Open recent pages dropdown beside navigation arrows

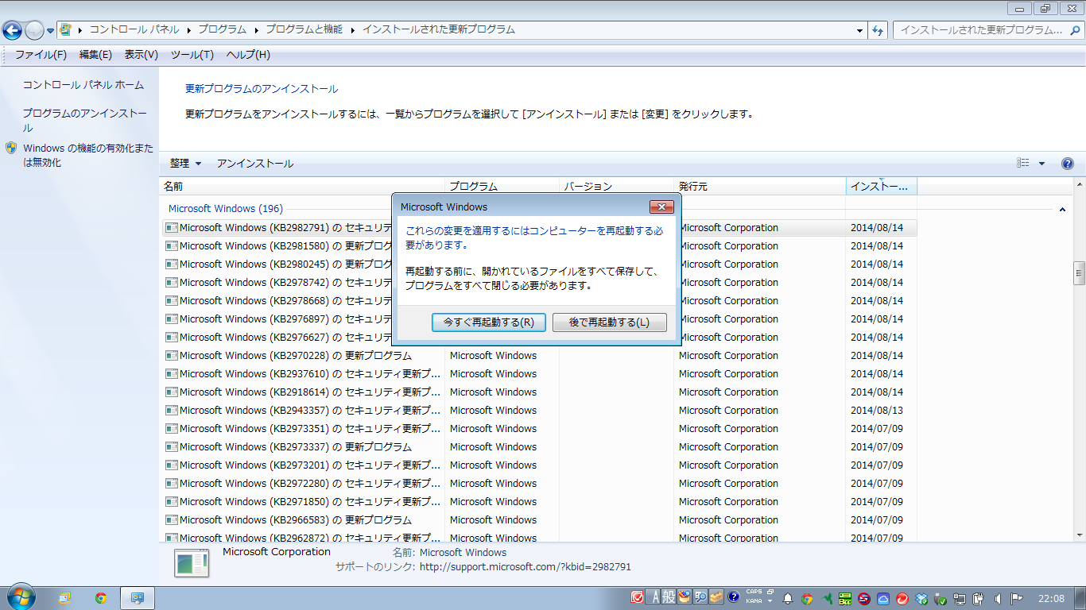(50, 30)
